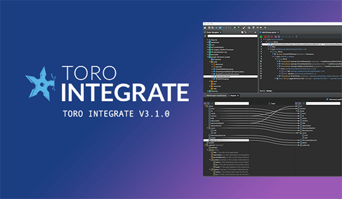Viewport: 342px width, 199px height.
Task: Collapse the contact node in the Mapper tree
Action: tap(210, 160)
